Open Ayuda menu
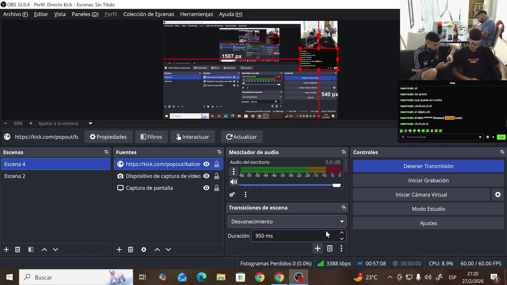507x285 pixels. pyautogui.click(x=231, y=14)
